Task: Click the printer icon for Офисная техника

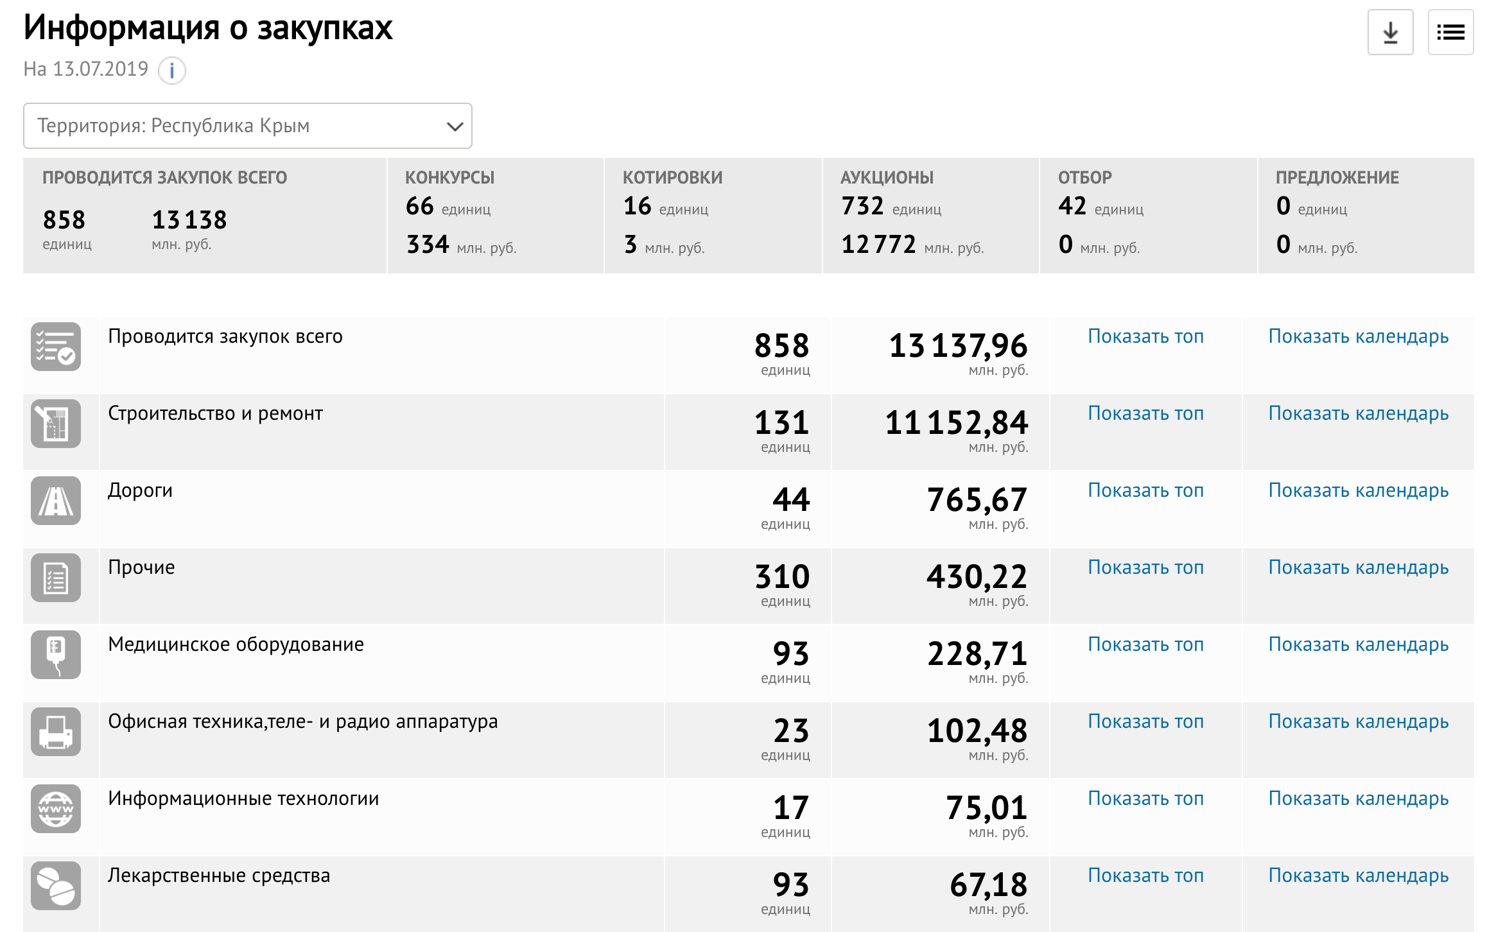Action: point(56,732)
